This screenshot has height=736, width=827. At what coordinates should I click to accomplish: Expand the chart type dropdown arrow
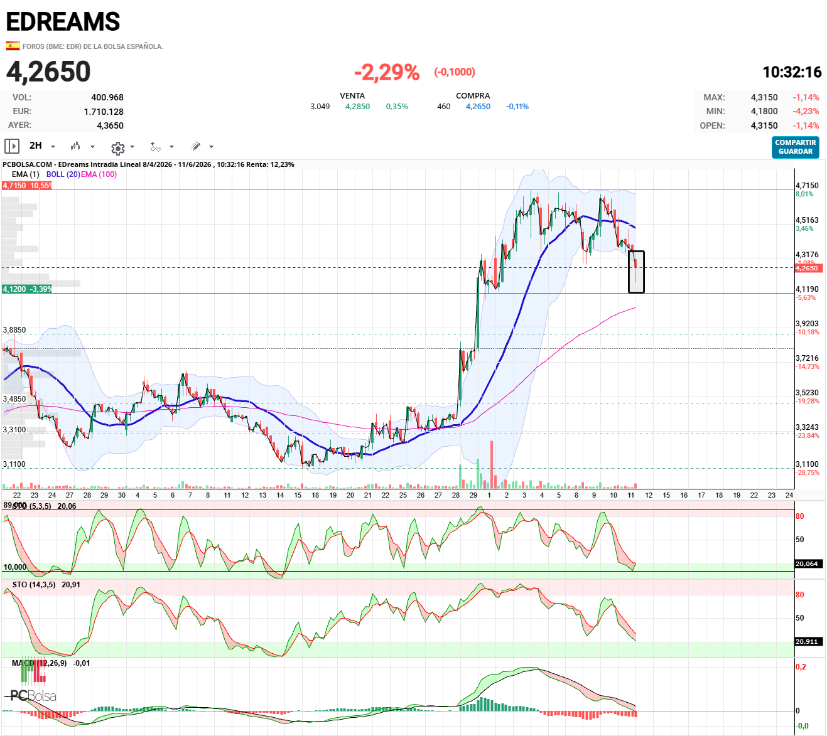92,147
